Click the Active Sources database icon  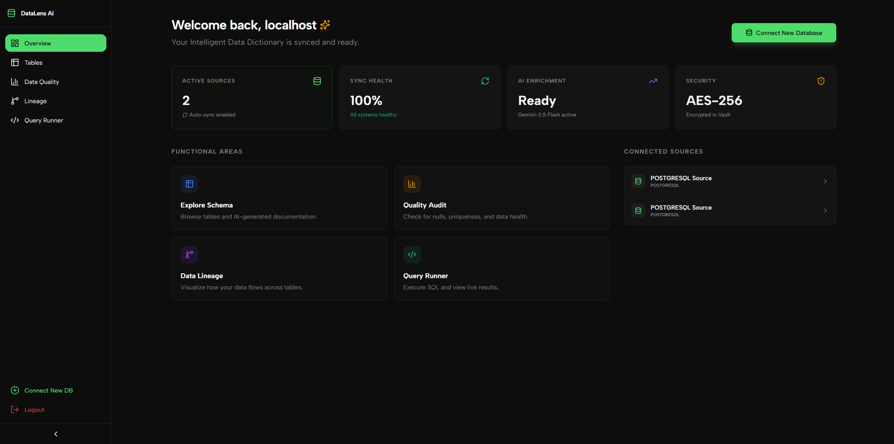[317, 81]
